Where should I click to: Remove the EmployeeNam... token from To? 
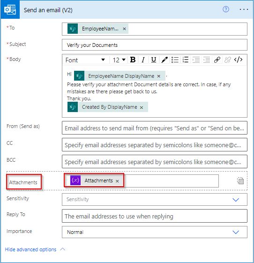pyautogui.click(x=124, y=29)
